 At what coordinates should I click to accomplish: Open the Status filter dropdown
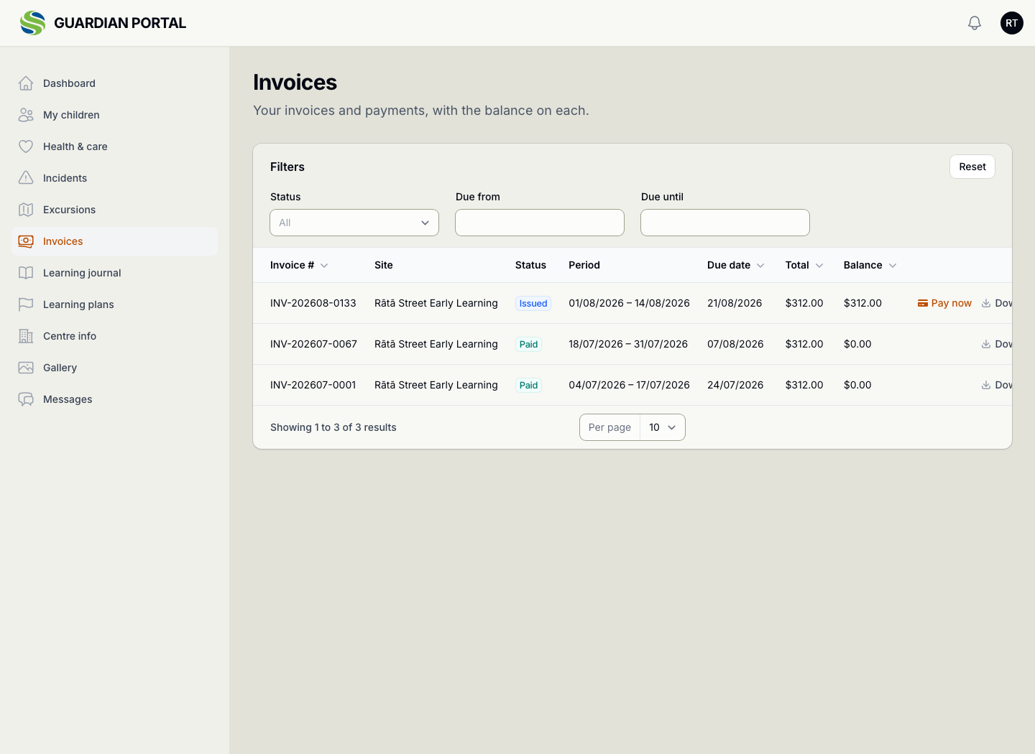354,223
